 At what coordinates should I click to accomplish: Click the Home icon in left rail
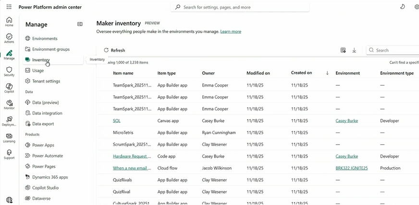[9, 22]
